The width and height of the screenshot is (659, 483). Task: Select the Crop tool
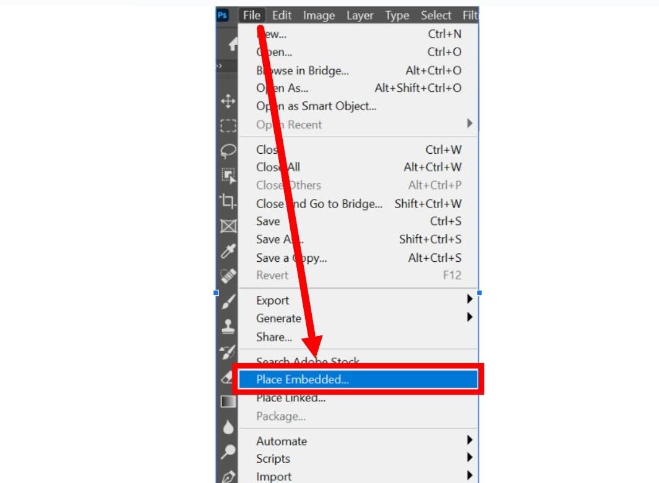click(228, 201)
